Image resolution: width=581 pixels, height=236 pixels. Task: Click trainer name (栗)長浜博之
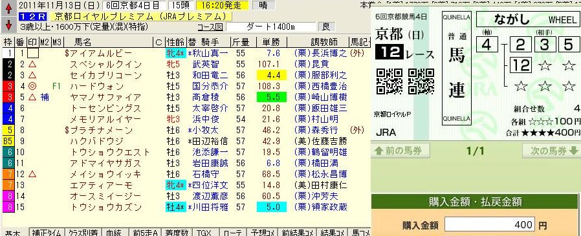pos(320,54)
